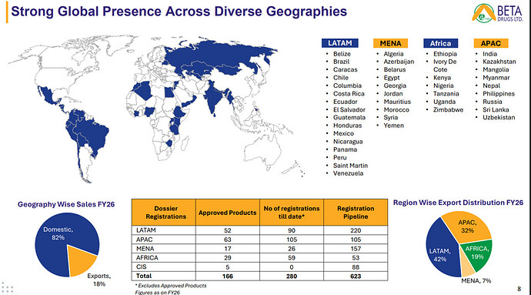Click 'Belize' in the LATAM list
This screenshot has width=531, height=295.
pyautogui.click(x=342, y=54)
